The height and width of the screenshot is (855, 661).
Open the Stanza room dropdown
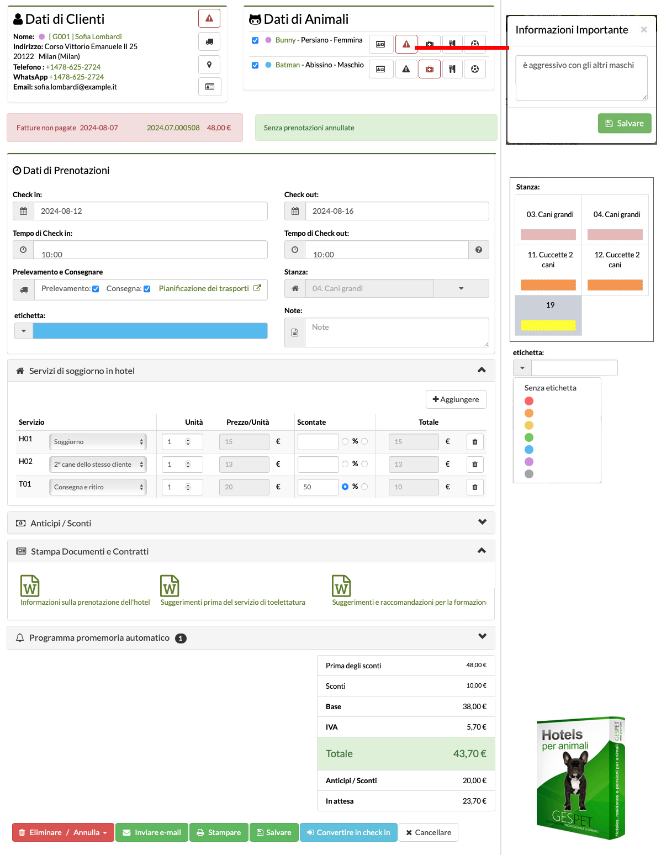461,288
